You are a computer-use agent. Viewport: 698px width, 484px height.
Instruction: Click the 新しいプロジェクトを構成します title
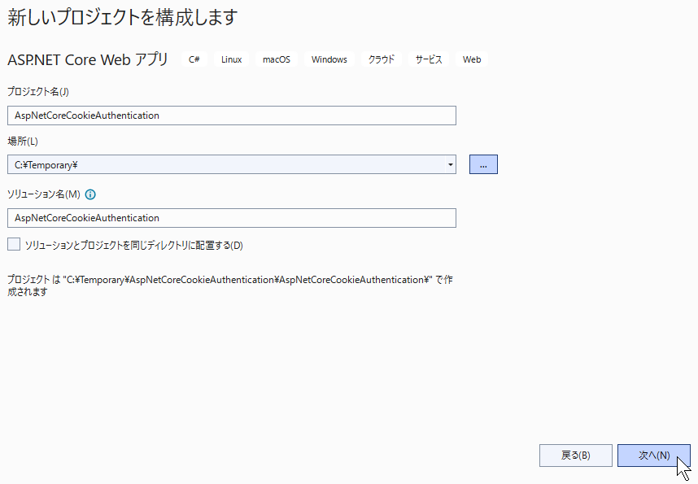click(x=122, y=17)
